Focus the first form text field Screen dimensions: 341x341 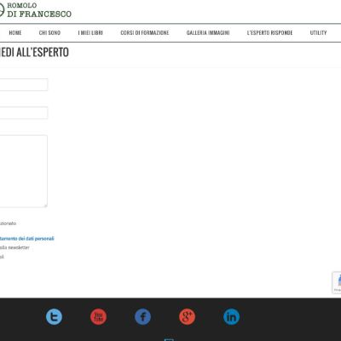(24, 84)
